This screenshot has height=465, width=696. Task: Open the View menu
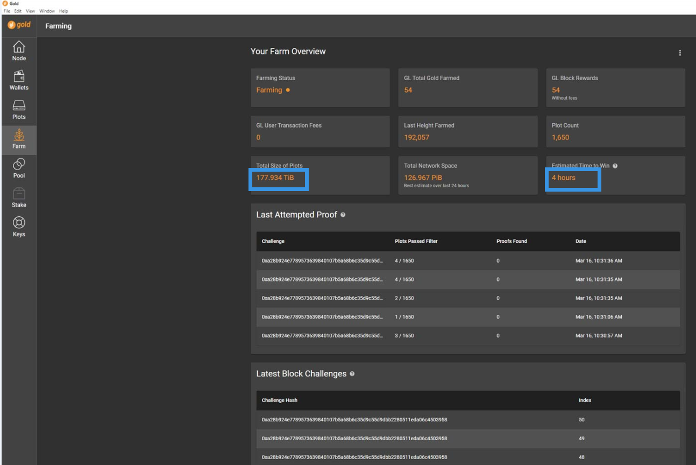30,11
